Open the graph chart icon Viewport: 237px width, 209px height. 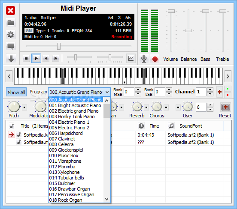click(x=131, y=58)
